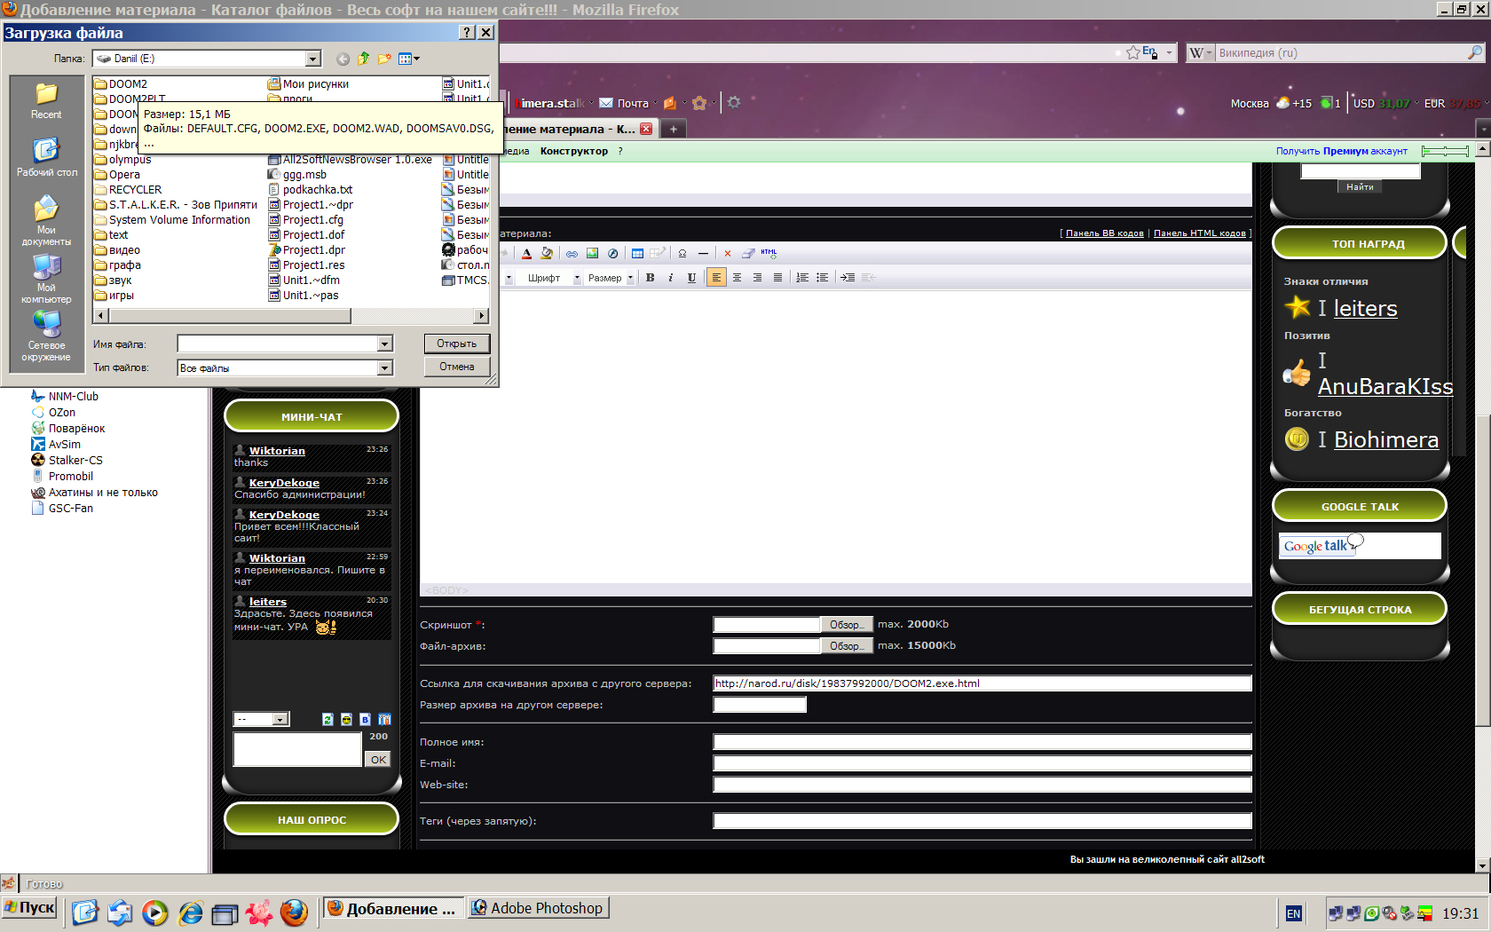
Task: Open a new browser tab
Action: pos(674,130)
